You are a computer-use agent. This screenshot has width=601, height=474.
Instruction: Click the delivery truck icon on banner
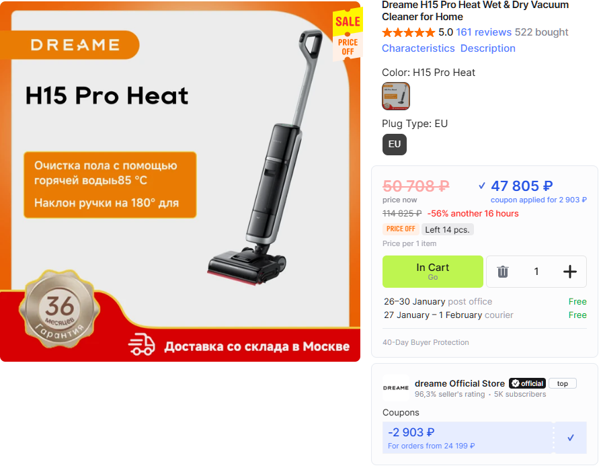[x=141, y=344]
